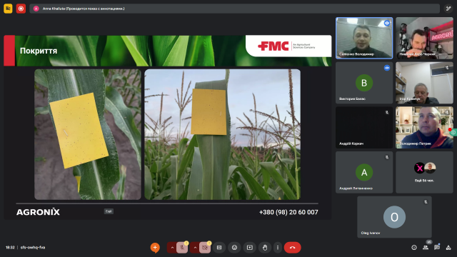Click muted mic icon on Ігор Кравчук tile
The height and width of the screenshot is (257, 457).
click(x=447, y=68)
